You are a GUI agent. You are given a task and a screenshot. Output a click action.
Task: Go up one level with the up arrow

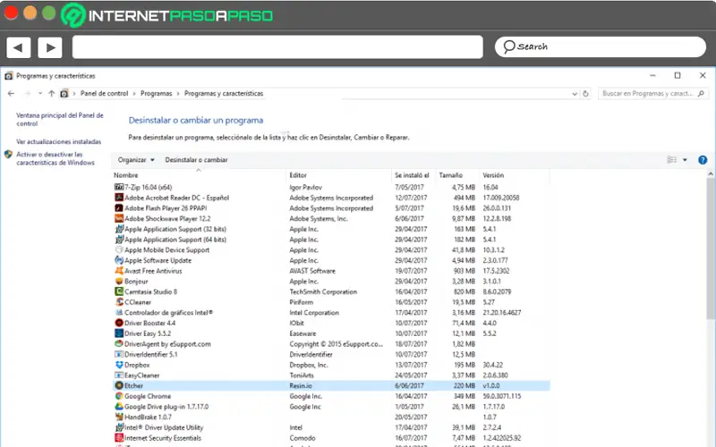pyautogui.click(x=52, y=93)
